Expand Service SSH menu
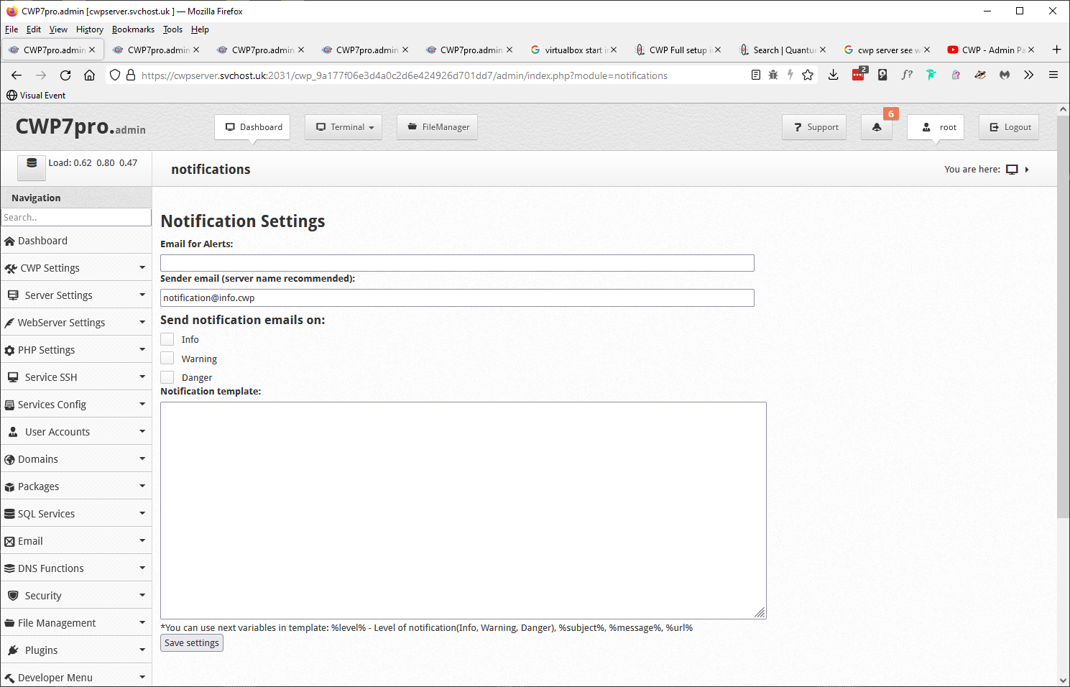The height and width of the screenshot is (687, 1070). click(75, 377)
